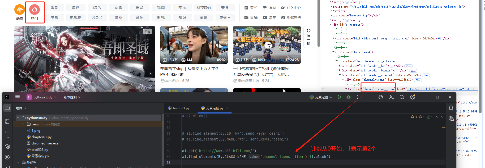This screenshot has width=485, height=168.
Task: Open AI chat panel icon below the bell
Action: (x=451, y=119)
